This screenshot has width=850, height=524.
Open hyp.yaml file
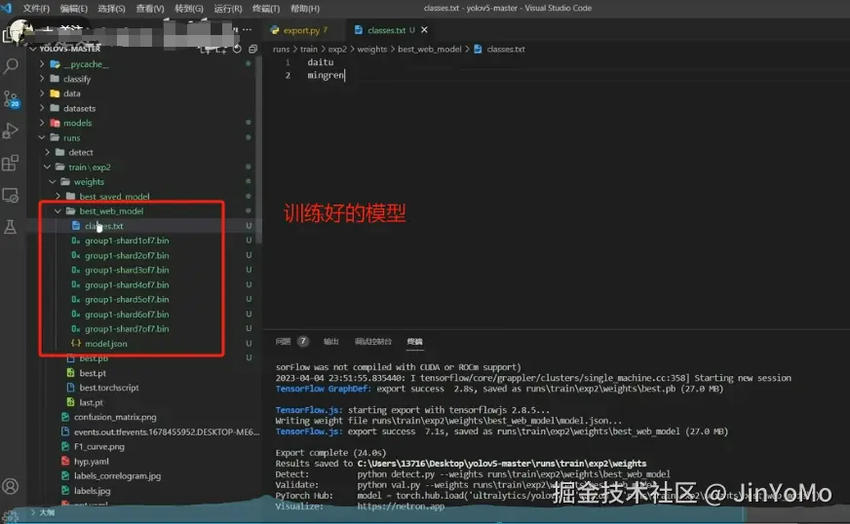pyautogui.click(x=91, y=461)
